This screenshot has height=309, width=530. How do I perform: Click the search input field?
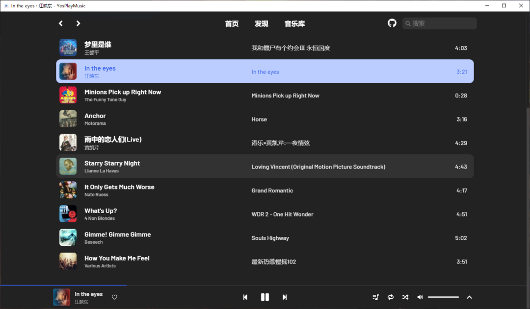click(x=439, y=24)
